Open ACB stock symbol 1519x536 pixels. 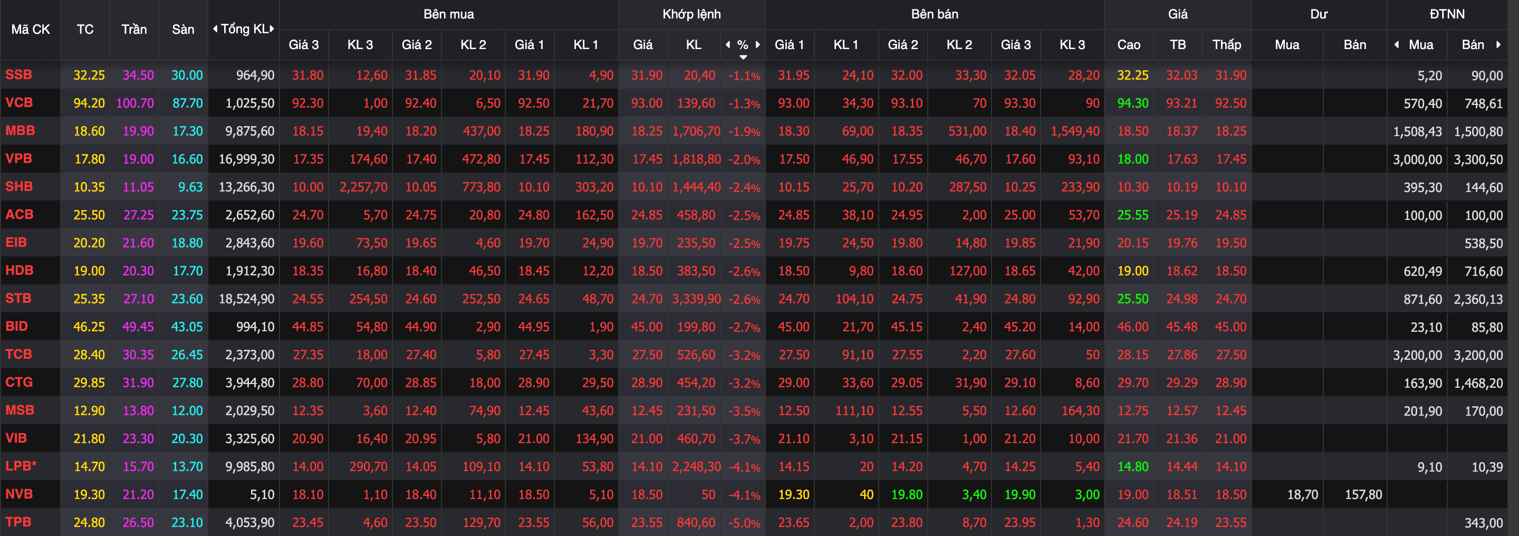pyautogui.click(x=20, y=215)
